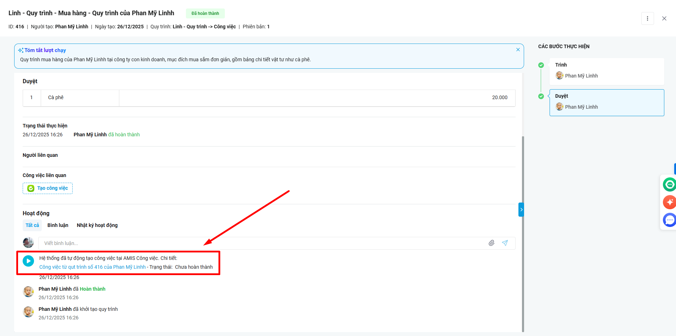
Task: Open link Công việc từ qut trình số 416
Action: click(x=92, y=267)
